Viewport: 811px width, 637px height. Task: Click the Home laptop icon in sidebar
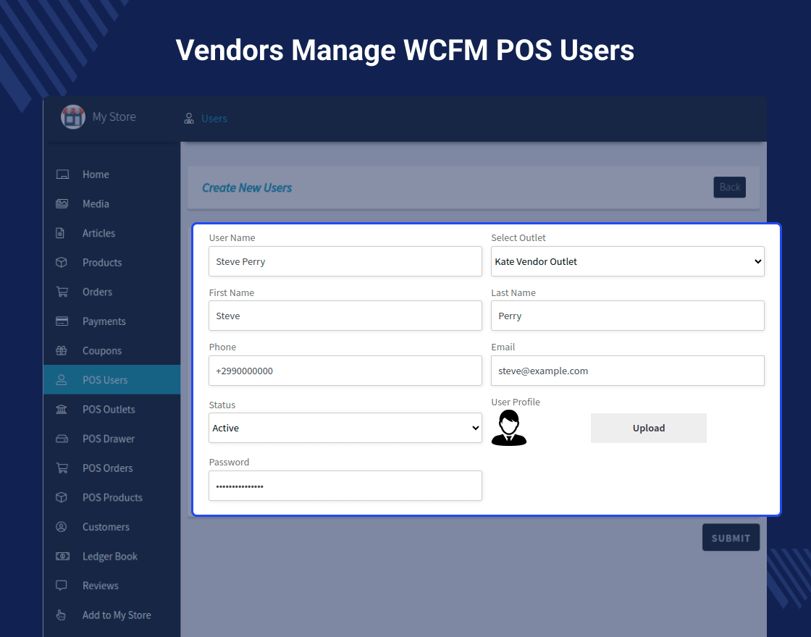(x=62, y=174)
